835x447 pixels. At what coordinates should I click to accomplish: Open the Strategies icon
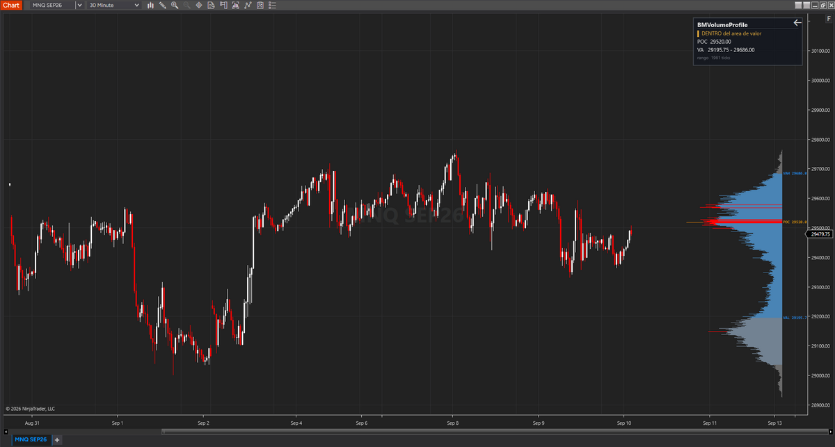(x=248, y=5)
